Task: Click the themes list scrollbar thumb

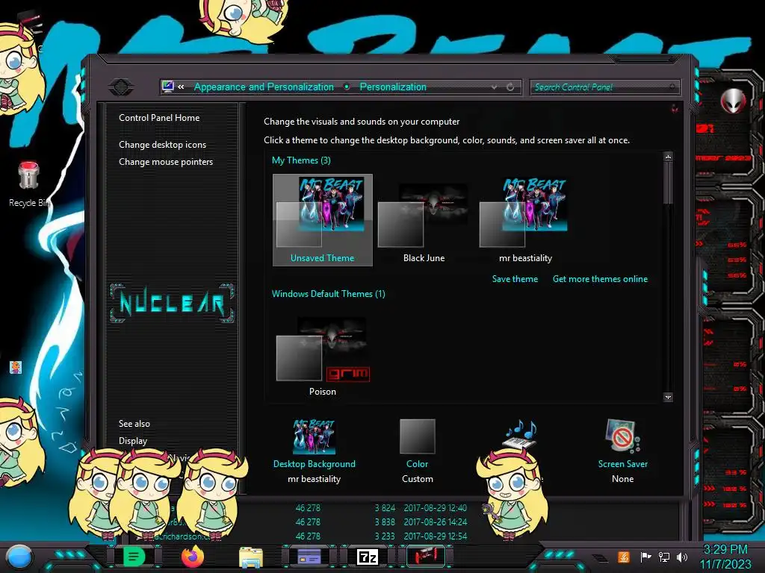Action: pos(668,184)
